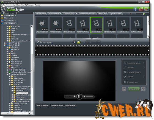Open the YouTube icon in header

141,9
